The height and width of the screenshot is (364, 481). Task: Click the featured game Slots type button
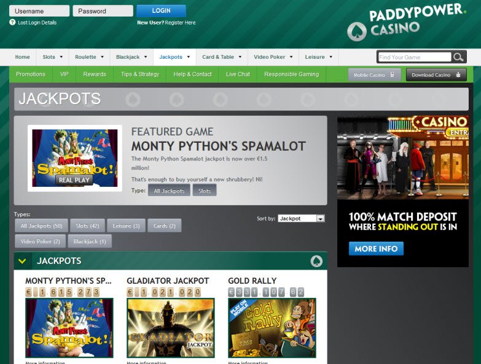click(x=205, y=191)
